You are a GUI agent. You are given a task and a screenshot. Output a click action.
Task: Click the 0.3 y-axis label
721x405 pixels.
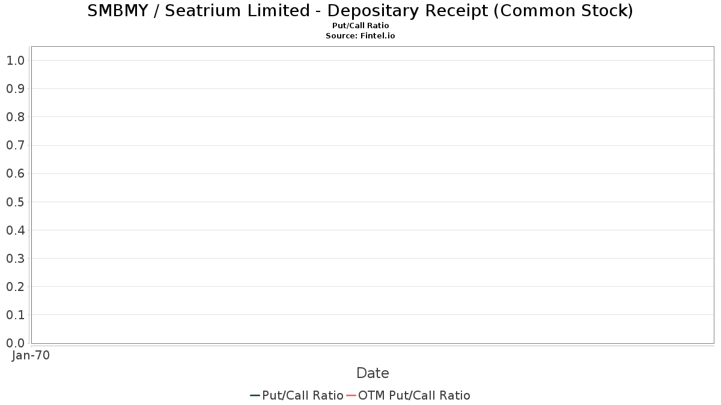[16, 258]
